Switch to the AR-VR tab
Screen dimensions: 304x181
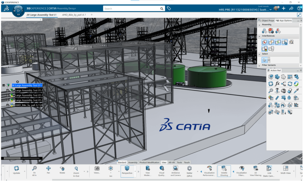(172, 162)
